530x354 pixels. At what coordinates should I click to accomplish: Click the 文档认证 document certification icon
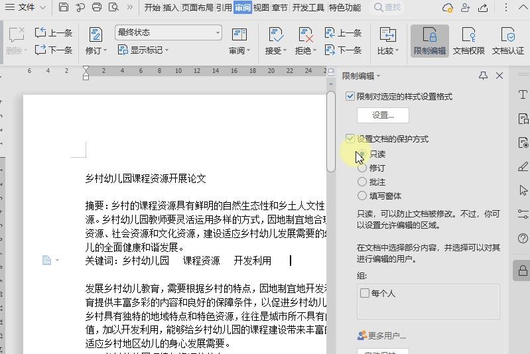tap(507, 40)
